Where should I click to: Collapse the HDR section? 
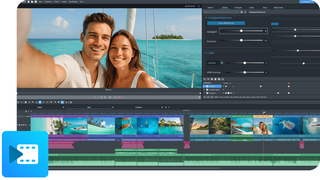pos(206,53)
